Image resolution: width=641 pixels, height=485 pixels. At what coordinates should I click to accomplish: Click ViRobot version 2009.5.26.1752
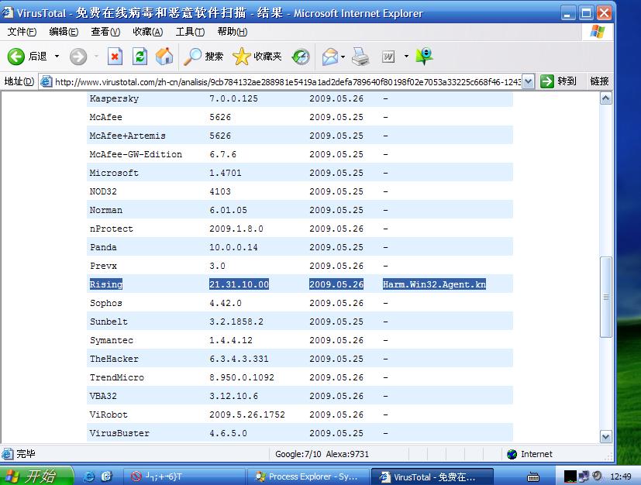pyautogui.click(x=247, y=414)
